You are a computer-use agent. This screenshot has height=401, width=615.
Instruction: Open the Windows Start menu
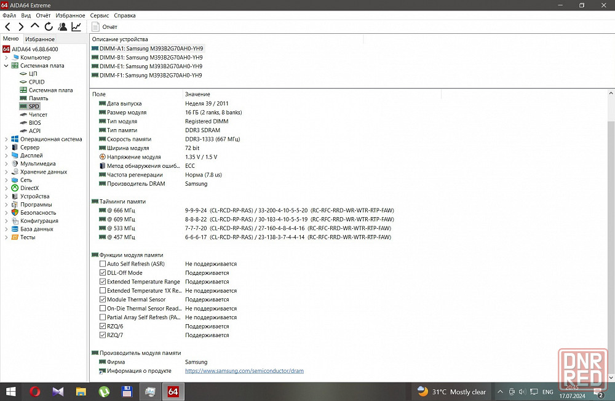(x=11, y=392)
